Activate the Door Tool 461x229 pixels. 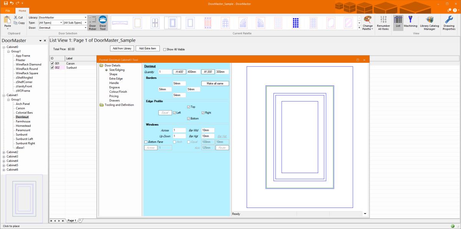click(102, 22)
